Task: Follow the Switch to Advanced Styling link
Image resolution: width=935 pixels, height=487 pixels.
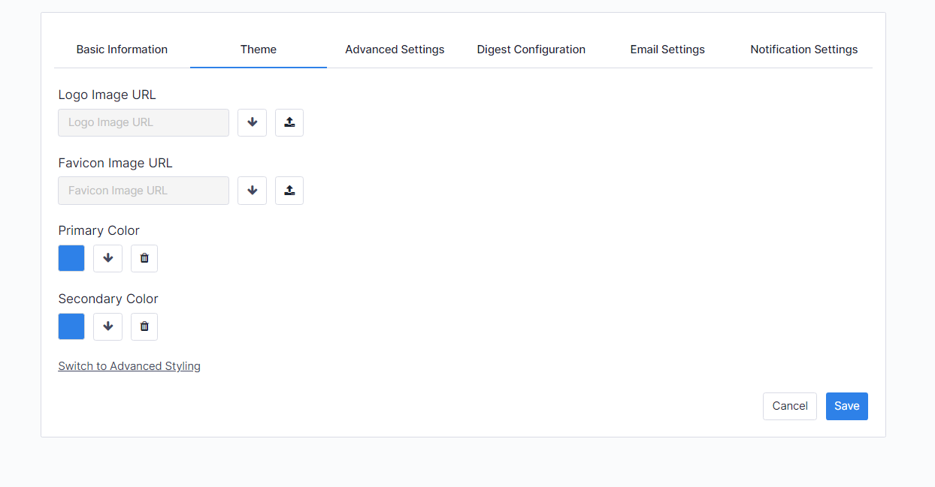Action: point(129,366)
